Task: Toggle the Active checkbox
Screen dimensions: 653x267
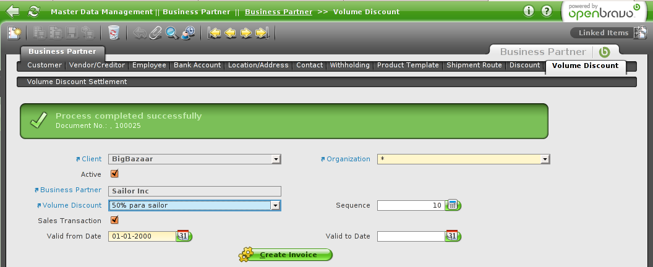Action: pos(114,174)
